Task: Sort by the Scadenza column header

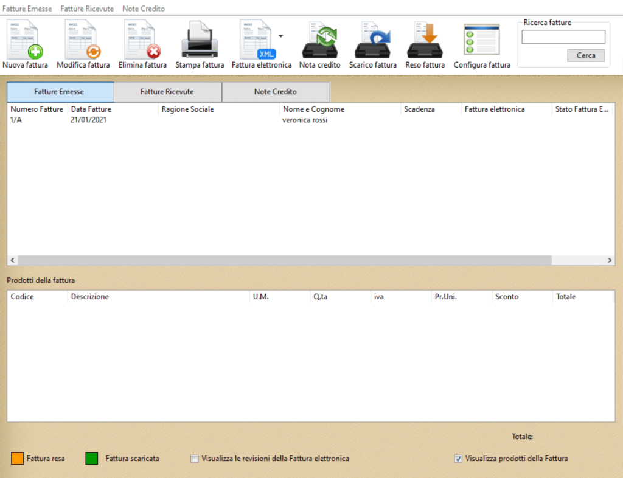Action: tap(419, 109)
